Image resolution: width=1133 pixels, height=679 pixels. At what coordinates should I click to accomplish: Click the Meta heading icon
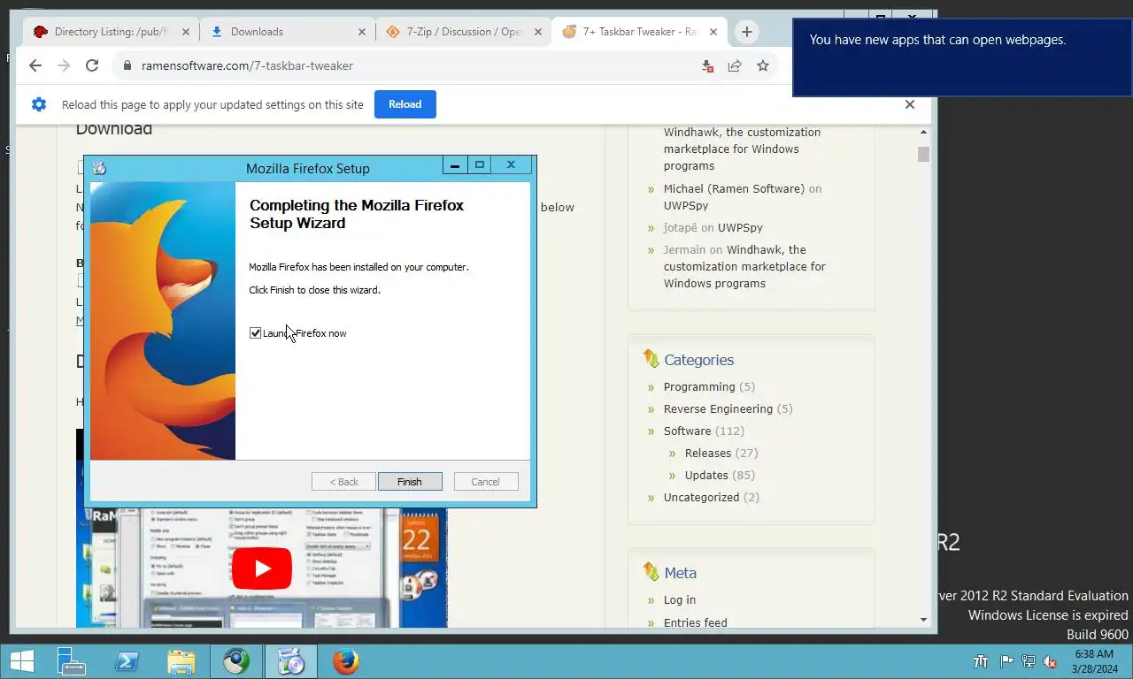[x=651, y=572]
